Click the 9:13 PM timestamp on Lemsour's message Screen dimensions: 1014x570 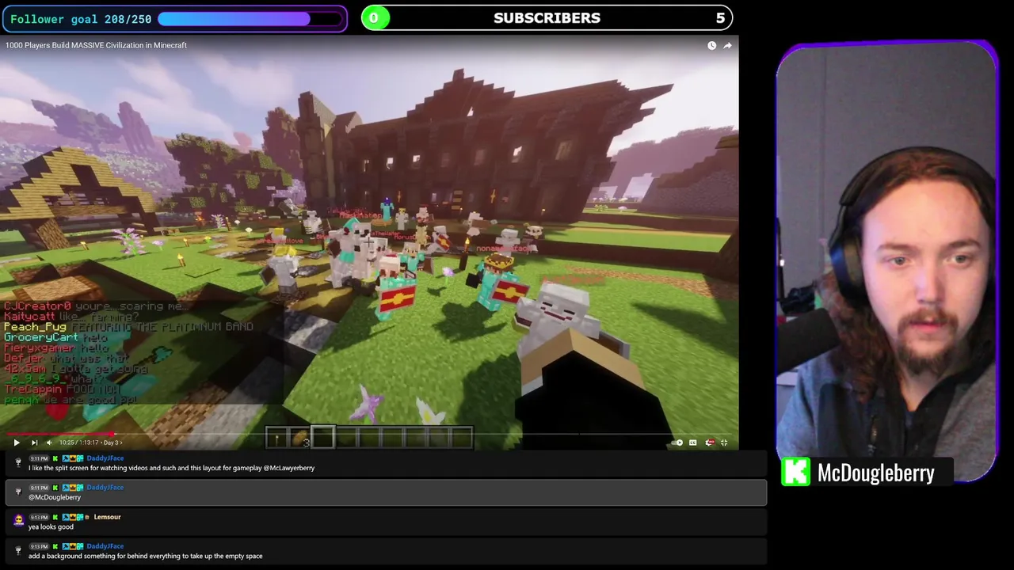[x=39, y=517]
